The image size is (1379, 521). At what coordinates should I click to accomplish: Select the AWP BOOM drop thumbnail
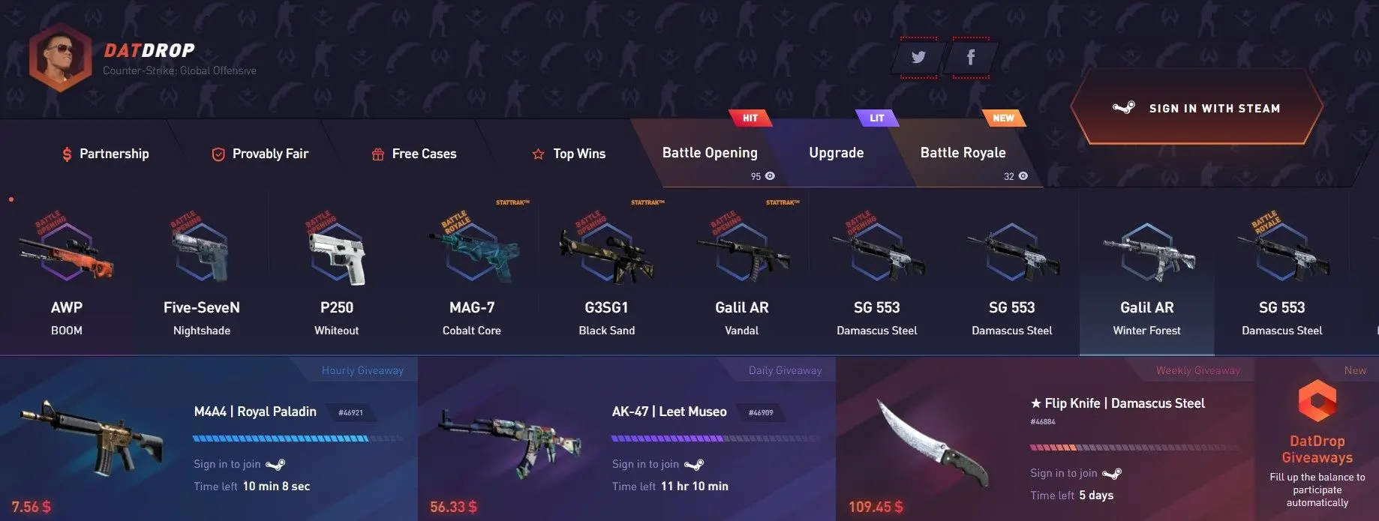67,274
